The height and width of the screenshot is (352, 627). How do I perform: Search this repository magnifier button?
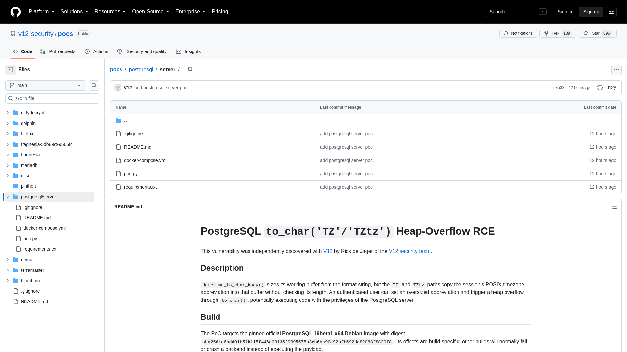click(94, 85)
